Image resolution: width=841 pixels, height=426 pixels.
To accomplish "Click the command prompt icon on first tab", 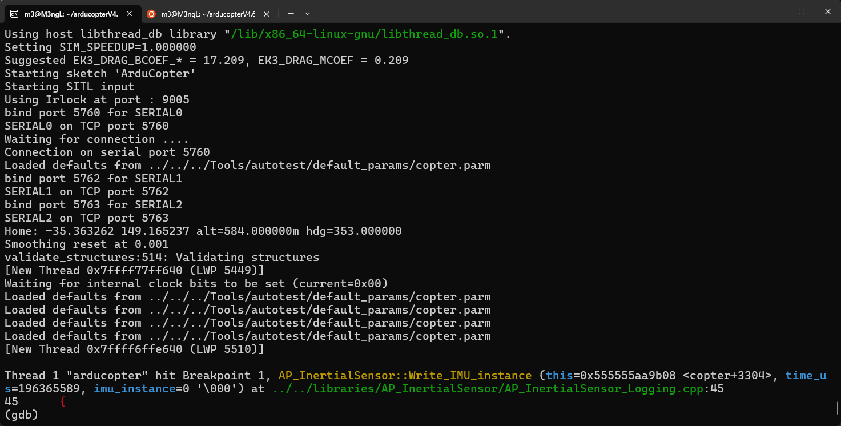I will [x=14, y=13].
